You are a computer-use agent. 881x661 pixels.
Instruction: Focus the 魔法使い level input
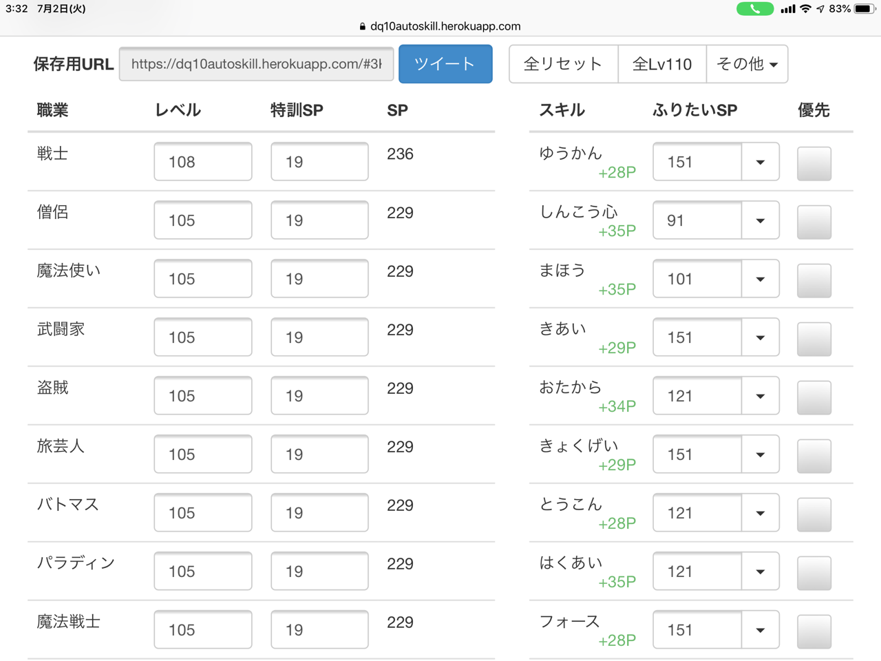[x=203, y=279]
